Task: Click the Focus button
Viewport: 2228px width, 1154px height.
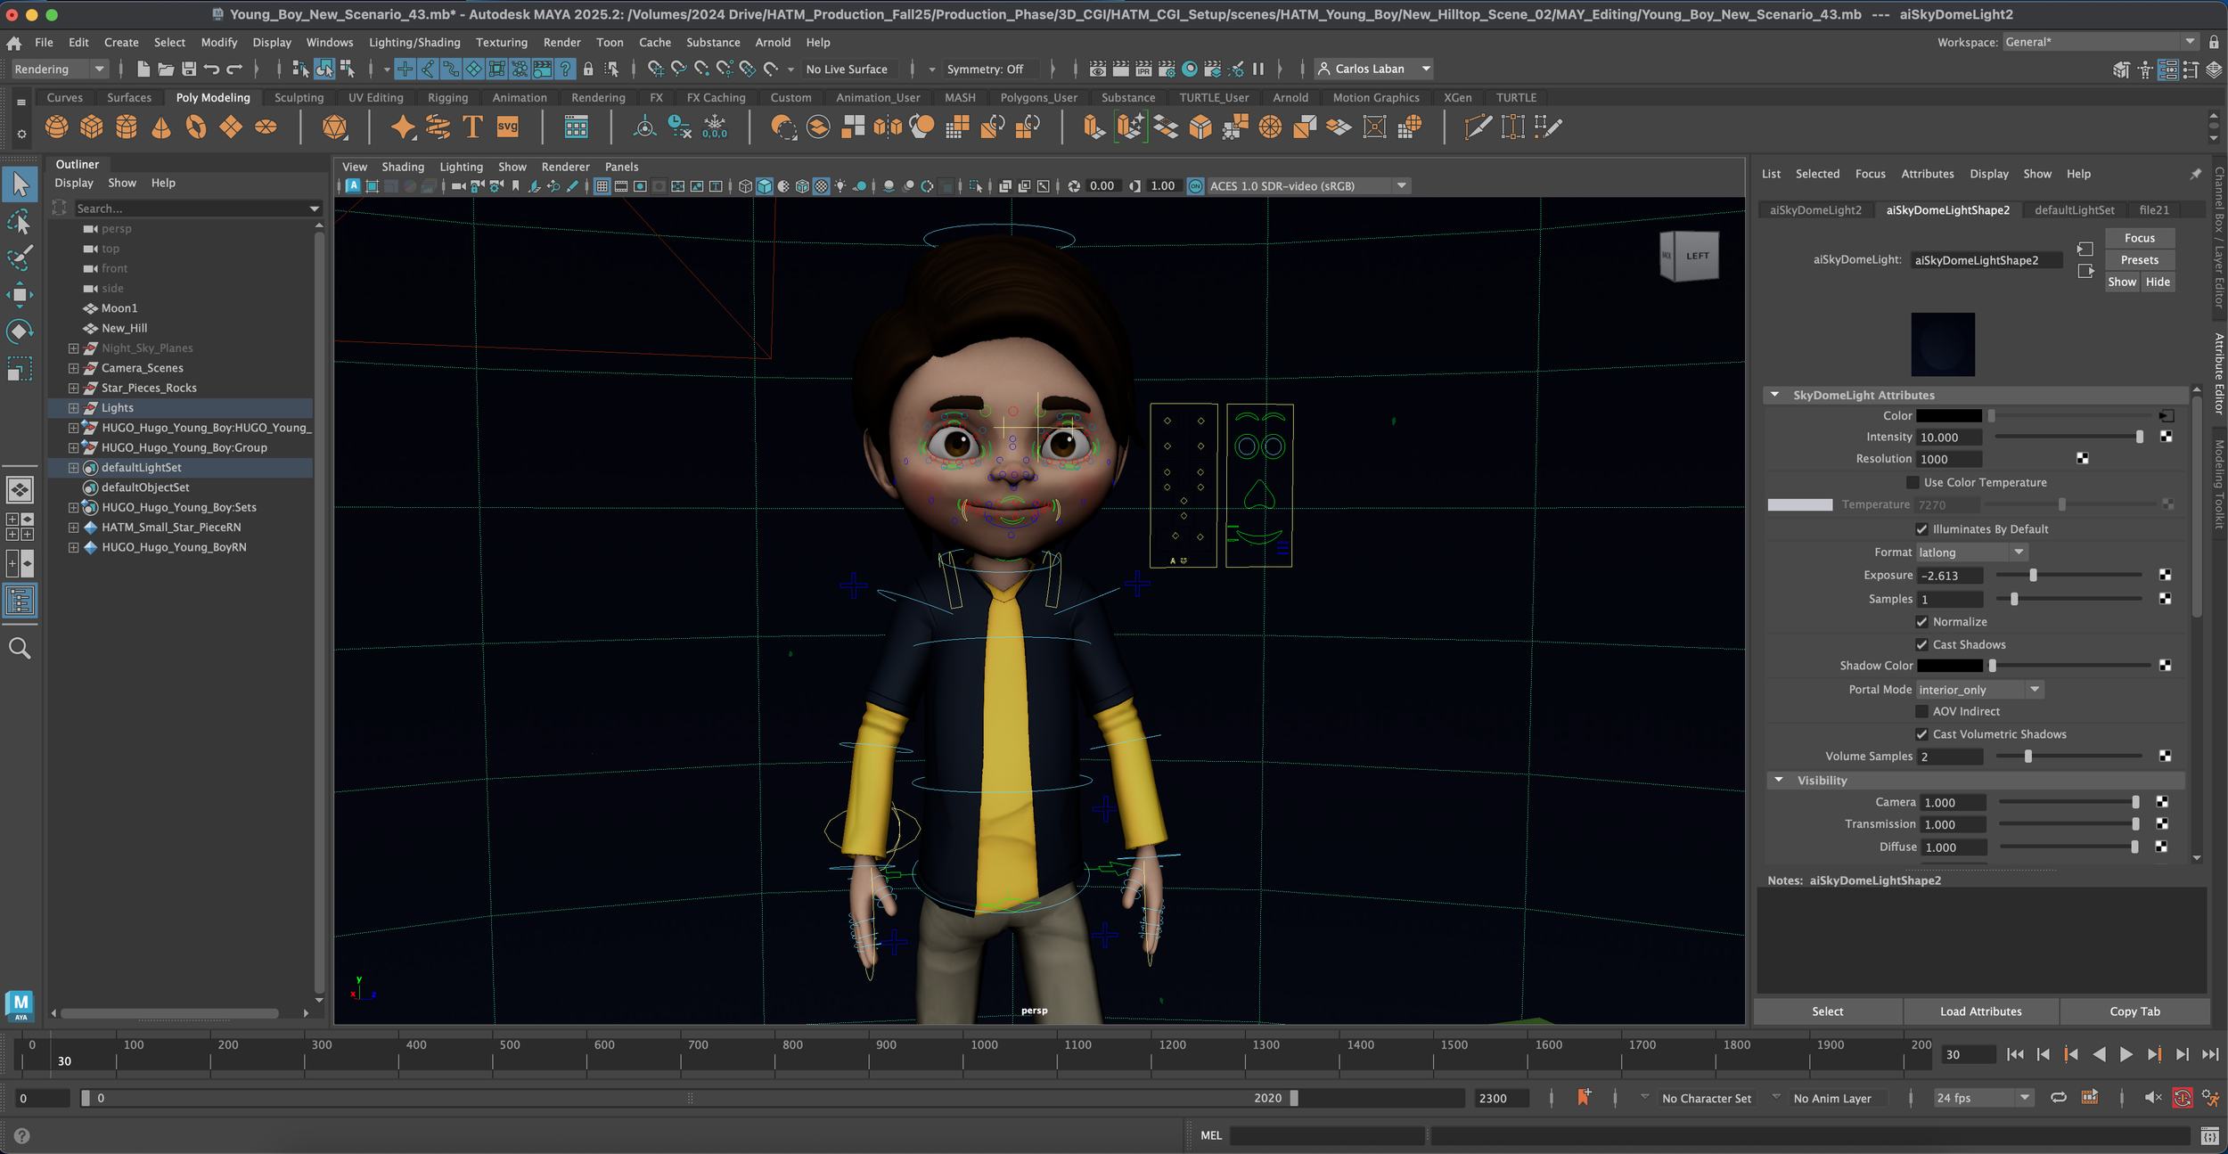Action: click(x=2139, y=238)
